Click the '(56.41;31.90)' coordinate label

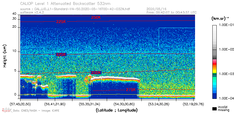(x=55, y=104)
